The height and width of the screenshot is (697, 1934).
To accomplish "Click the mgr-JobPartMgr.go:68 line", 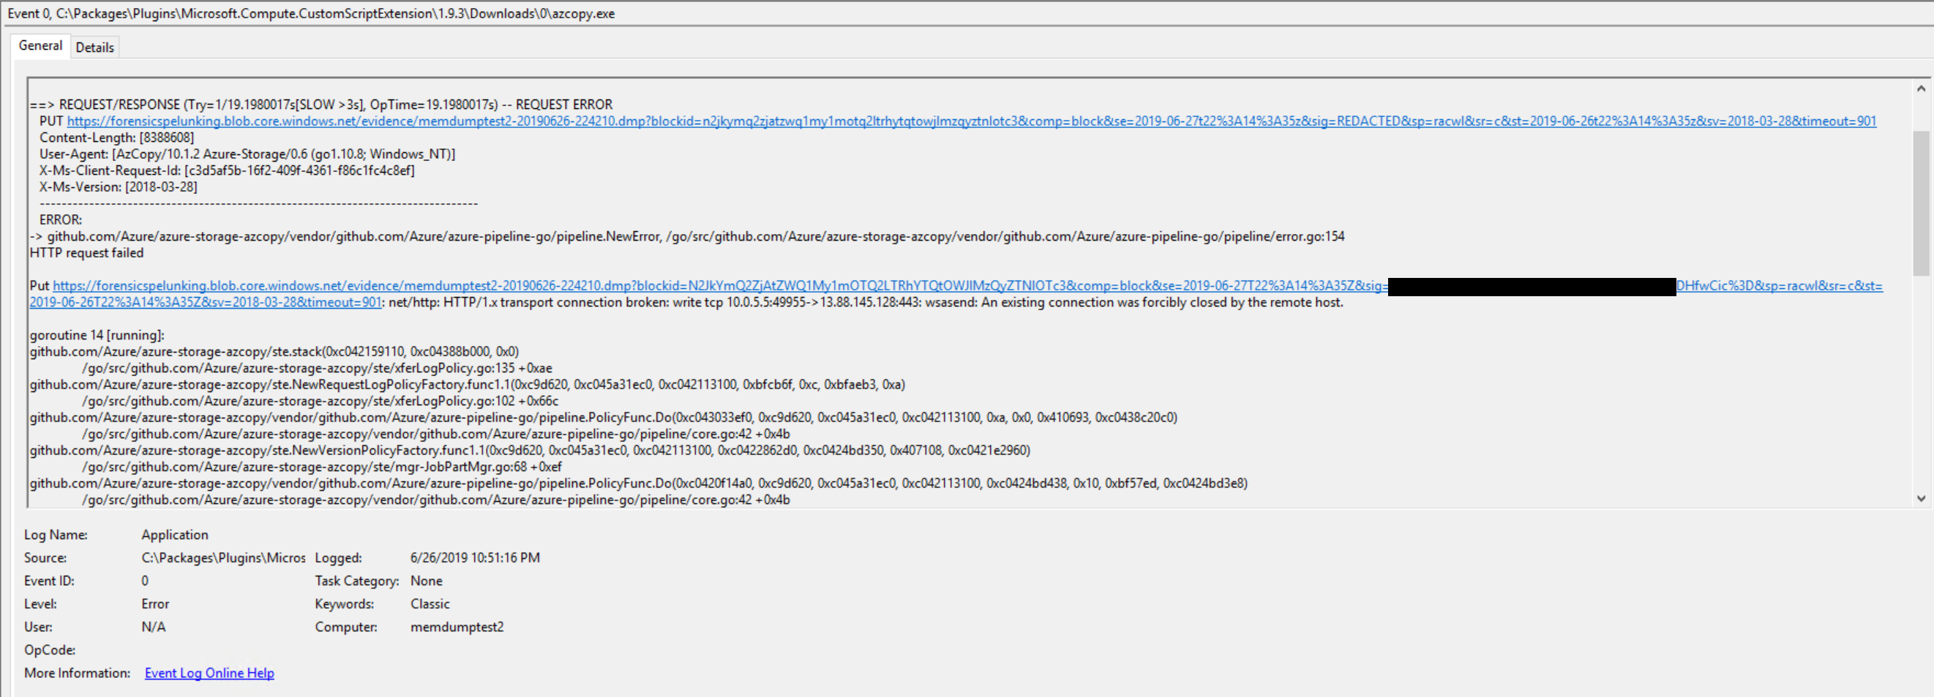I will tap(322, 467).
